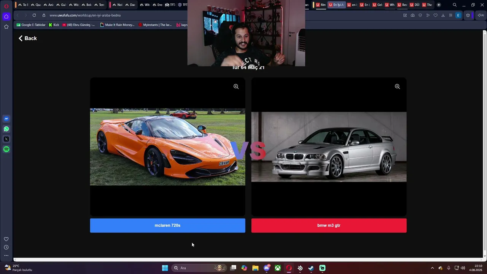This screenshot has height=274, width=487.
Task: Open the Xbox app from taskbar
Action: [278, 268]
